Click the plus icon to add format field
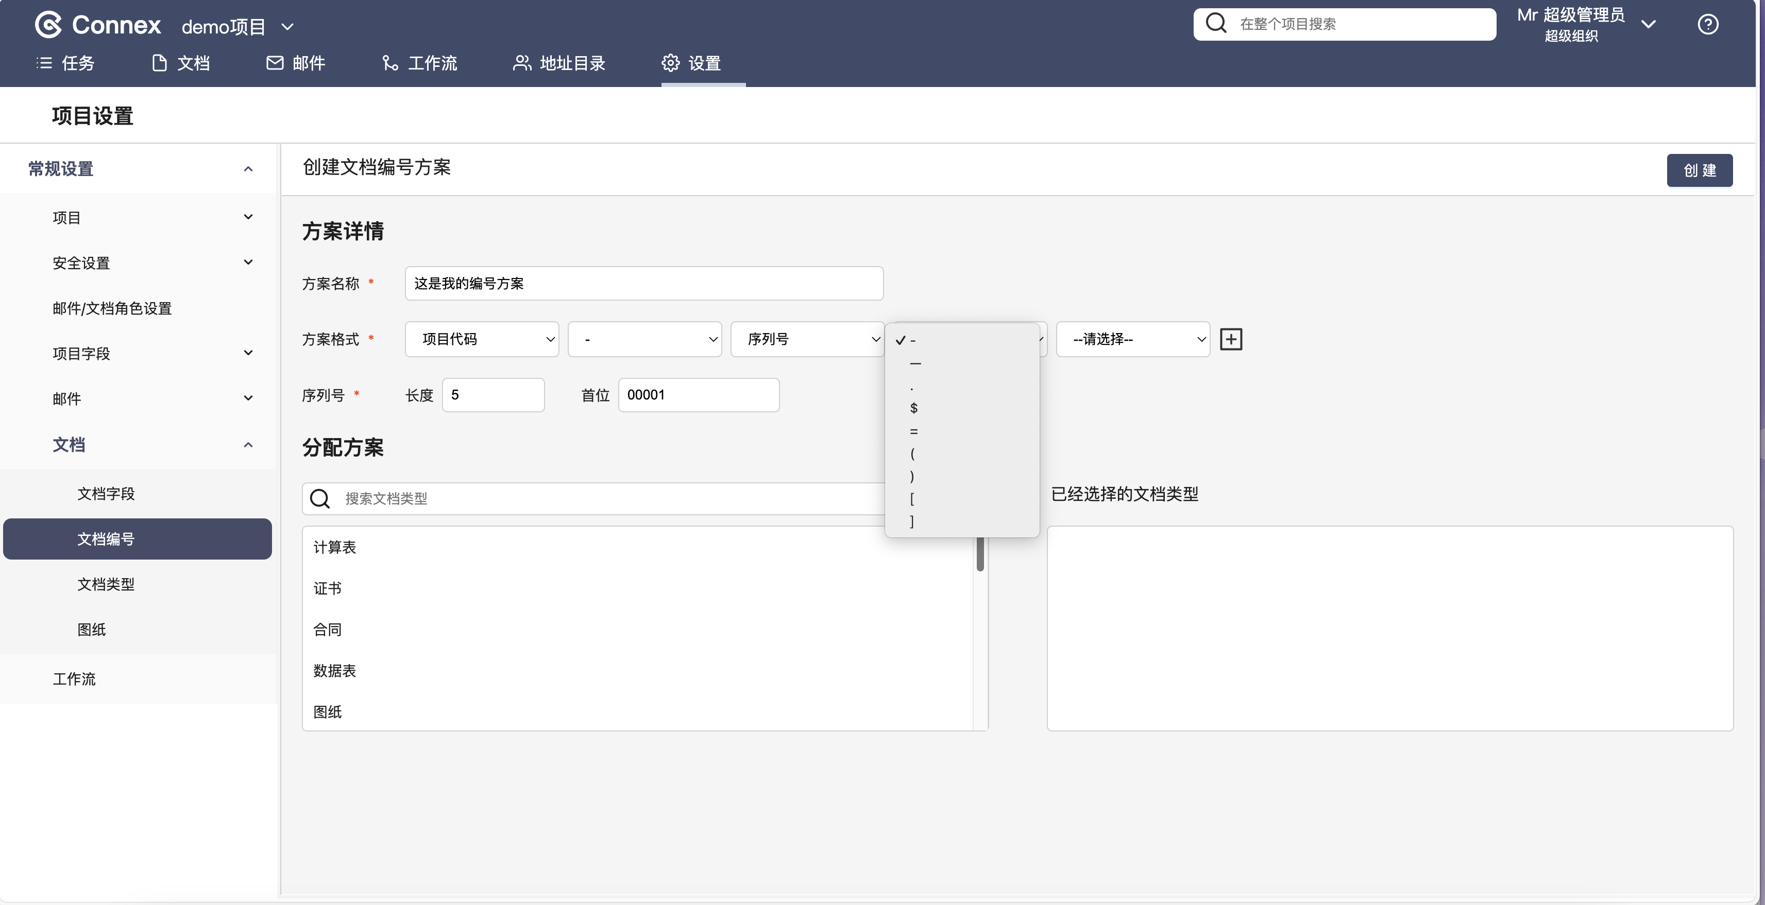The width and height of the screenshot is (1765, 905). pos(1231,340)
